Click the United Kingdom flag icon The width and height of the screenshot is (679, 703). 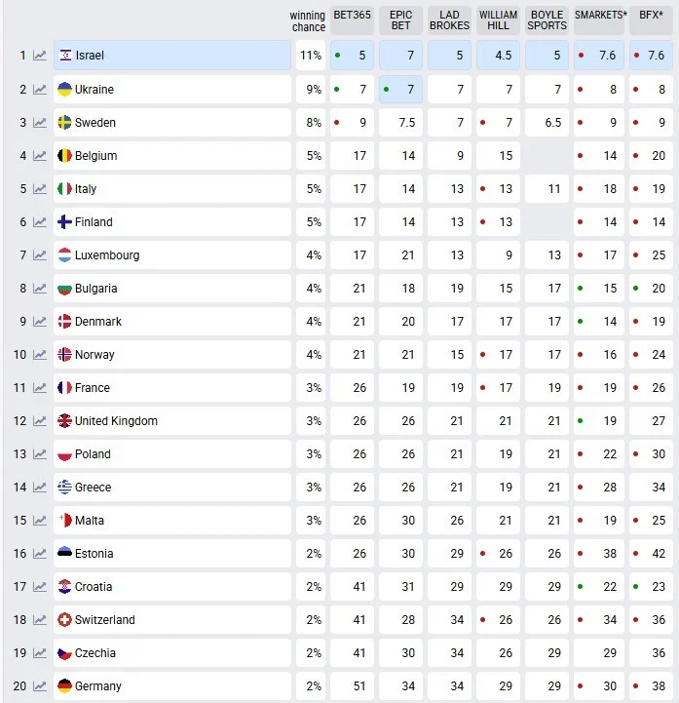coord(65,421)
